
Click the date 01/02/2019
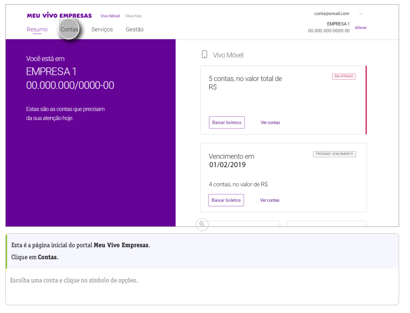[x=227, y=165]
